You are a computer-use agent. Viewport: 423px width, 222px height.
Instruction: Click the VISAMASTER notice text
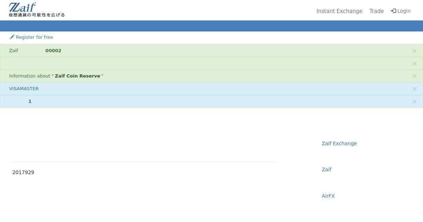[x=24, y=89]
